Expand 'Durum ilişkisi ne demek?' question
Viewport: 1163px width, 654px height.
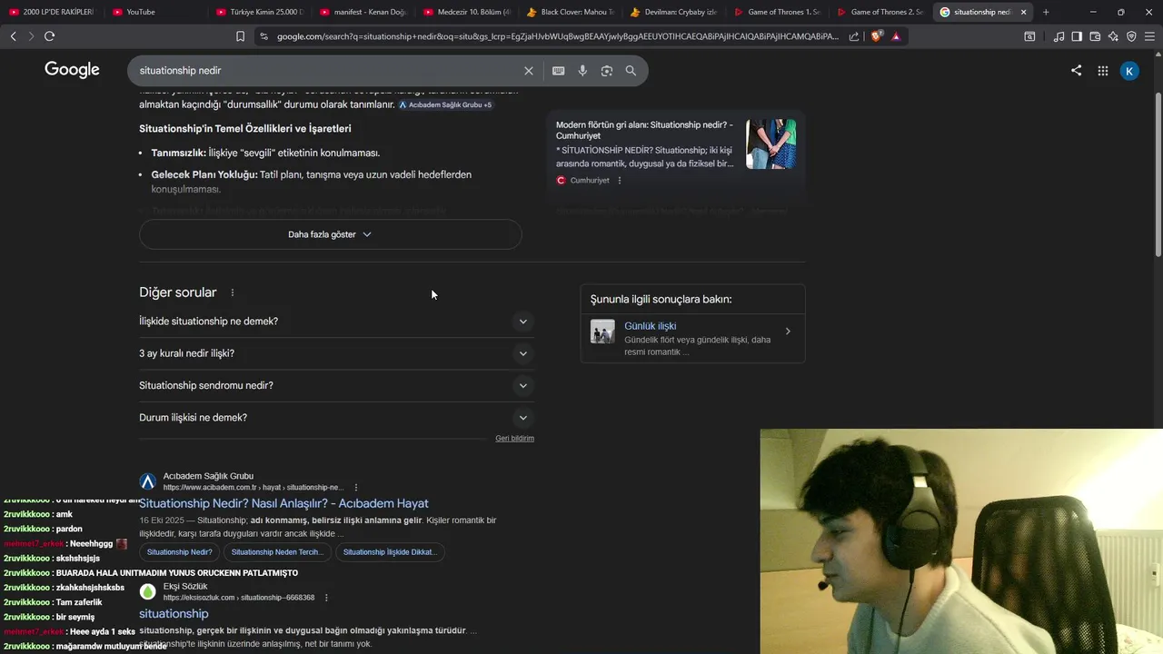(336, 418)
